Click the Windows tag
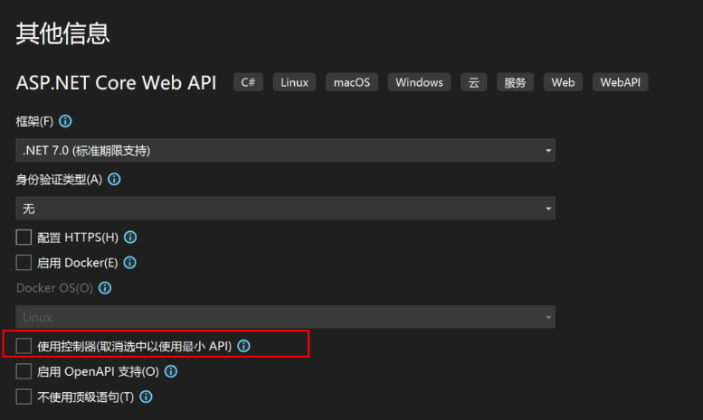Screen dimensions: 703x420 [419, 82]
